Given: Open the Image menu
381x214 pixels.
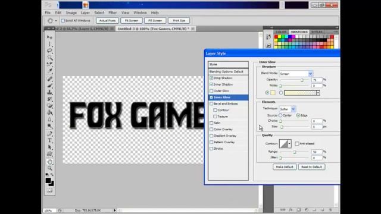Looking at the screenshot, I should click(x=71, y=12).
